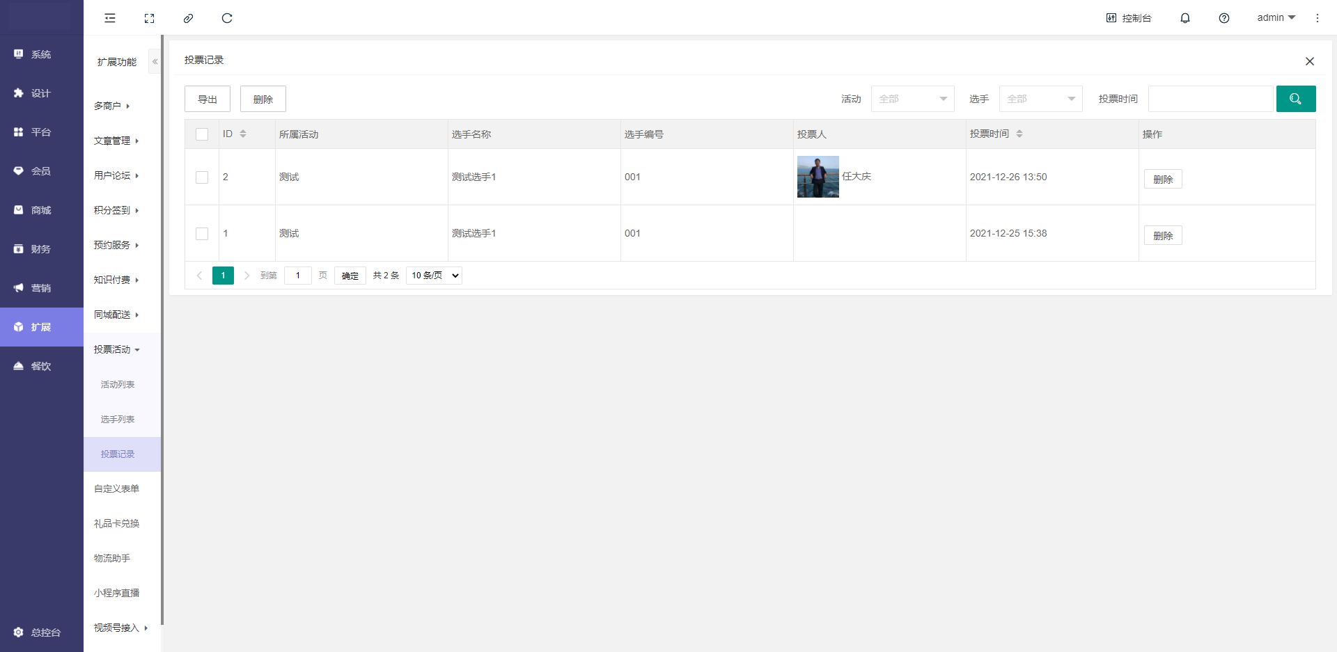Click the 导出 export button

point(208,100)
